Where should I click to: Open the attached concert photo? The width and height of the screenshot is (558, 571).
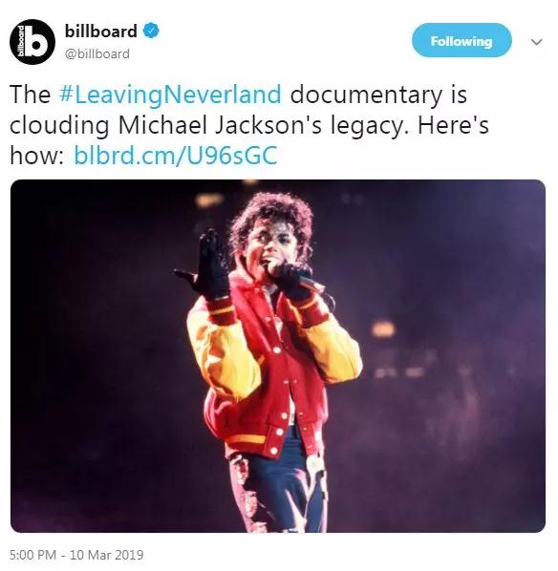pyautogui.click(x=278, y=356)
